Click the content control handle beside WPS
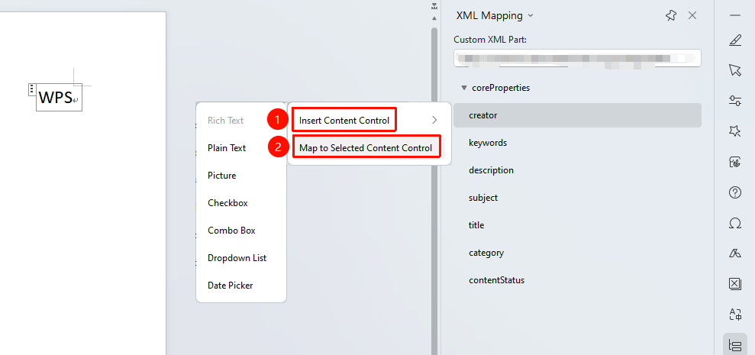This screenshot has height=355, width=755. [x=32, y=89]
